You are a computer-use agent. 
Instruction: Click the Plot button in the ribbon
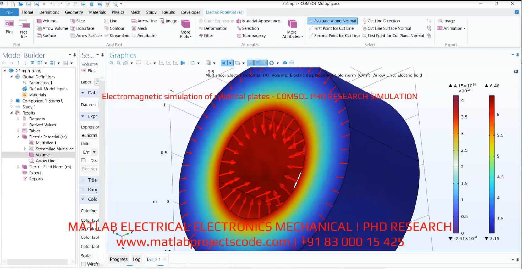[9, 27]
